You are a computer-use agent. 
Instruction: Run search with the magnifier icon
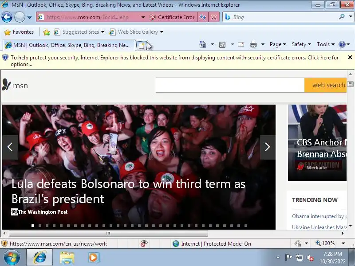tap(342, 17)
